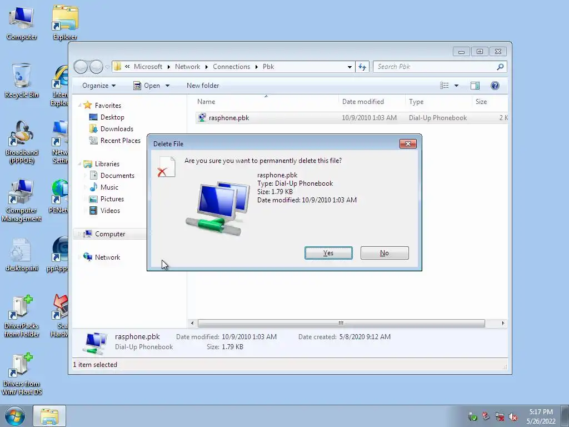
Task: Click the Back navigation button
Action: (x=81, y=67)
